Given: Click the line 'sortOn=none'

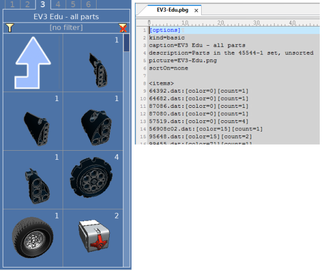Looking at the screenshot, I should pos(168,68).
